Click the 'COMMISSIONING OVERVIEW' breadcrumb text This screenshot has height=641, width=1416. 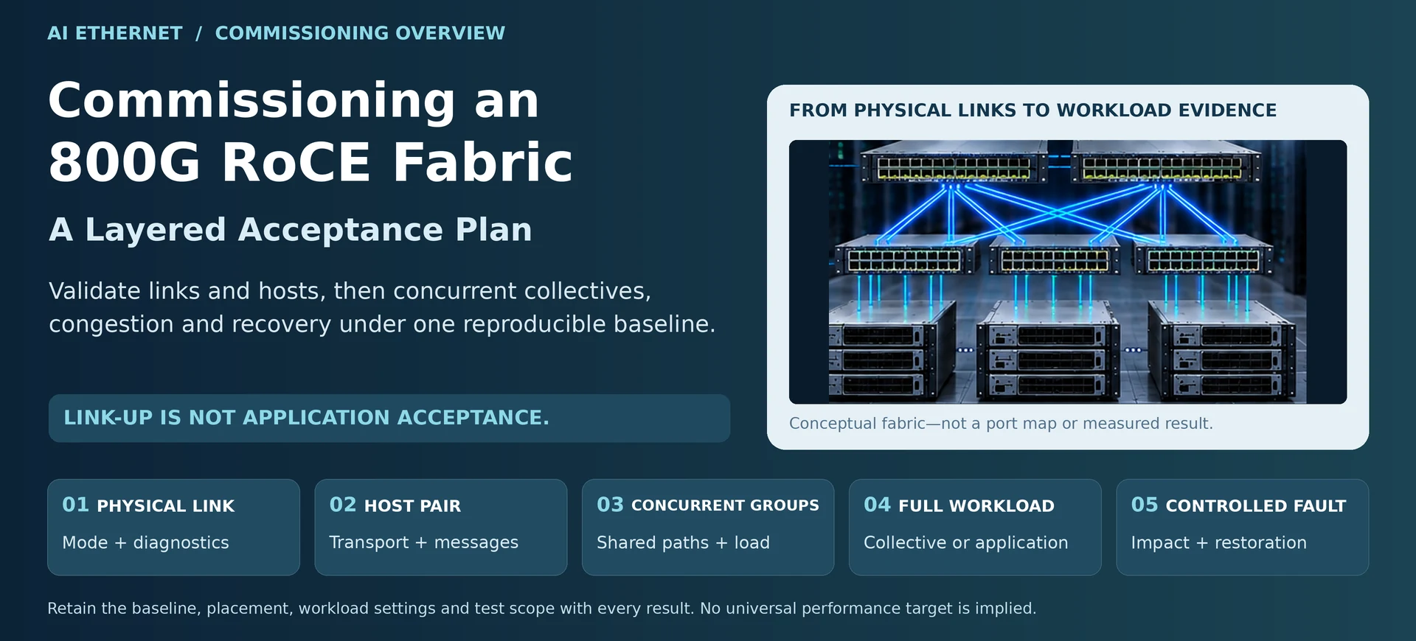click(360, 33)
